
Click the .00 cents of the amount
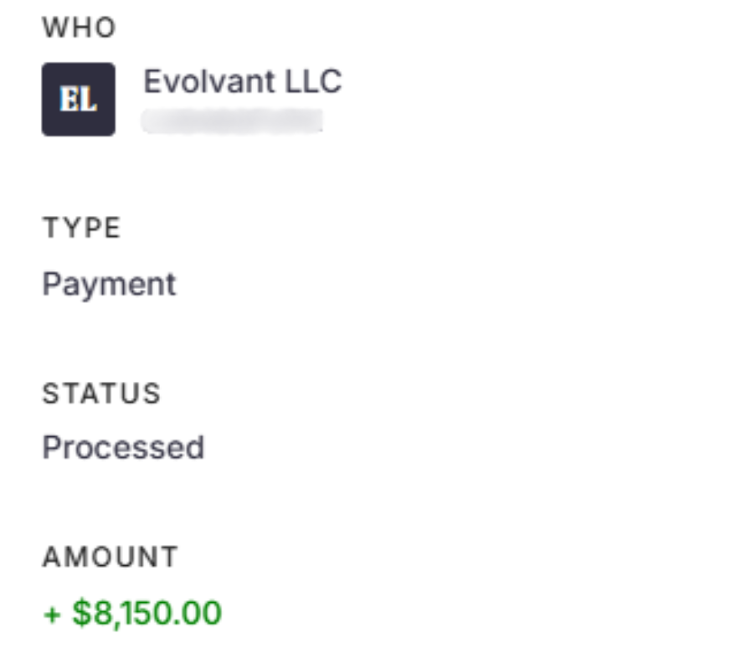pos(201,613)
